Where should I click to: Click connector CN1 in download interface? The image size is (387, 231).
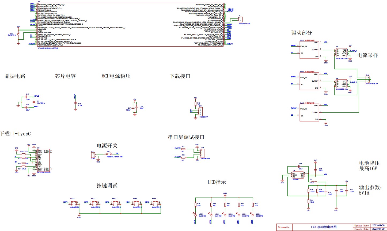click(201, 111)
